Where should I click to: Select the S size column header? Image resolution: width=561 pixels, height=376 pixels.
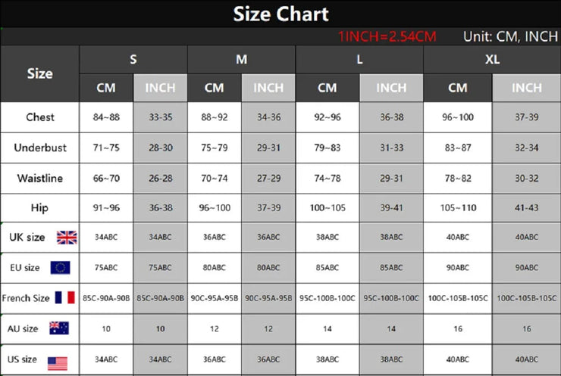click(133, 59)
